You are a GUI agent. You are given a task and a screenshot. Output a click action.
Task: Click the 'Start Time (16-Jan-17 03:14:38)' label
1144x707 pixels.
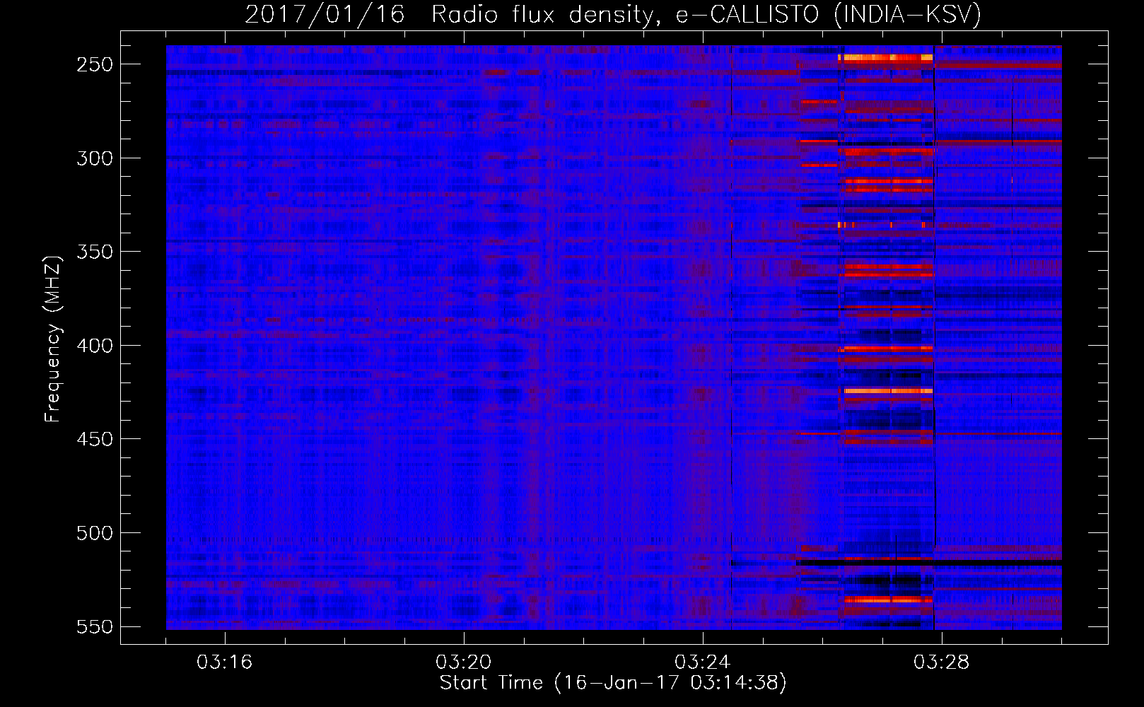click(613, 683)
